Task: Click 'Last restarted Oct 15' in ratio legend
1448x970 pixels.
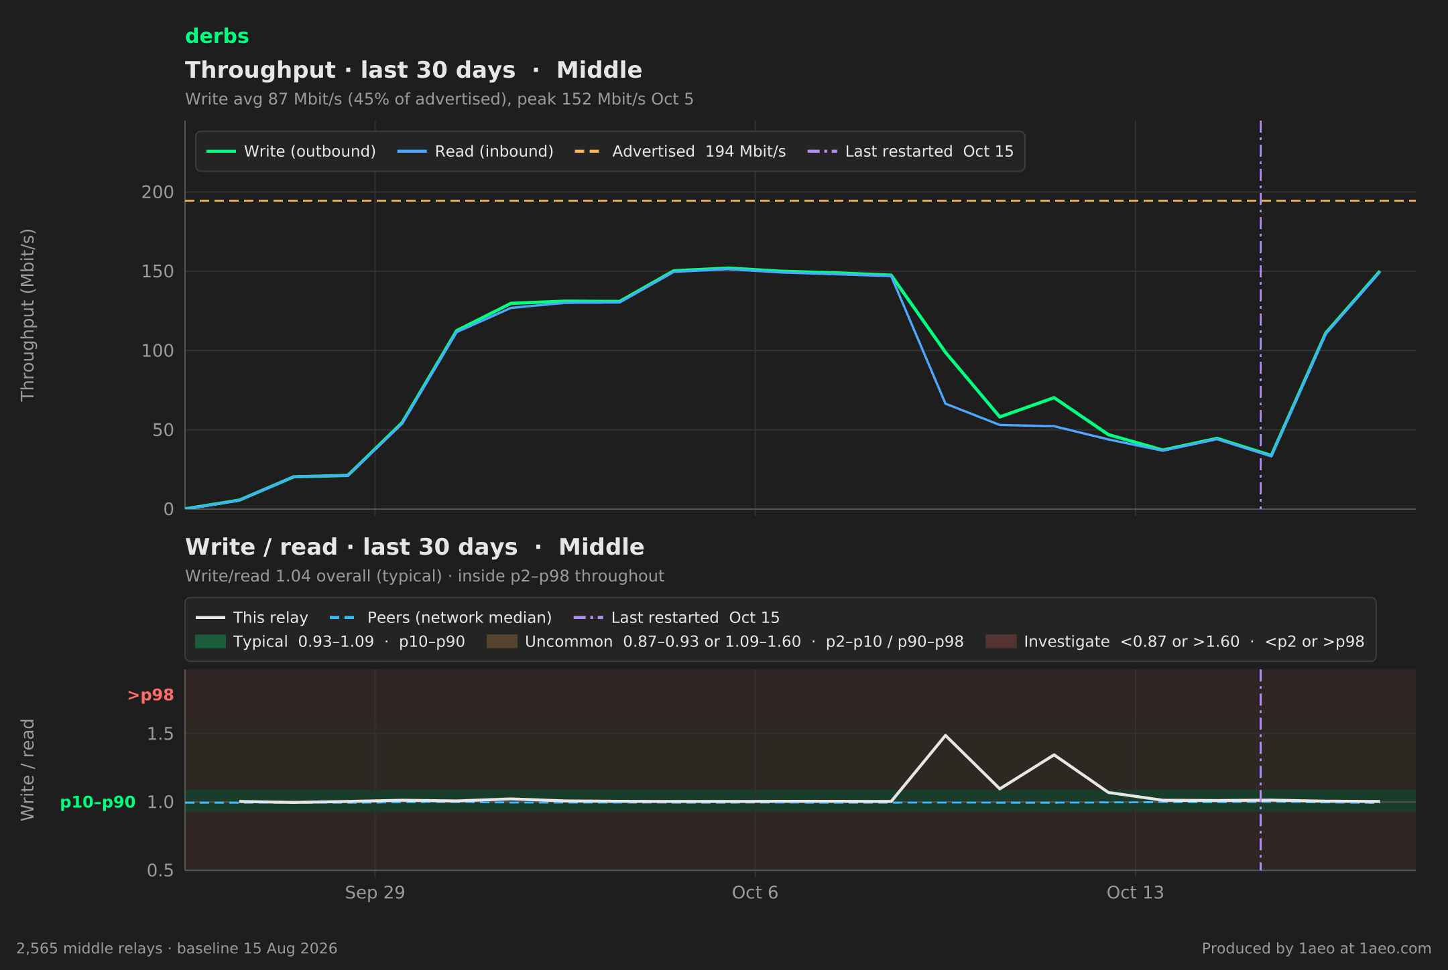Action: [x=676, y=618]
